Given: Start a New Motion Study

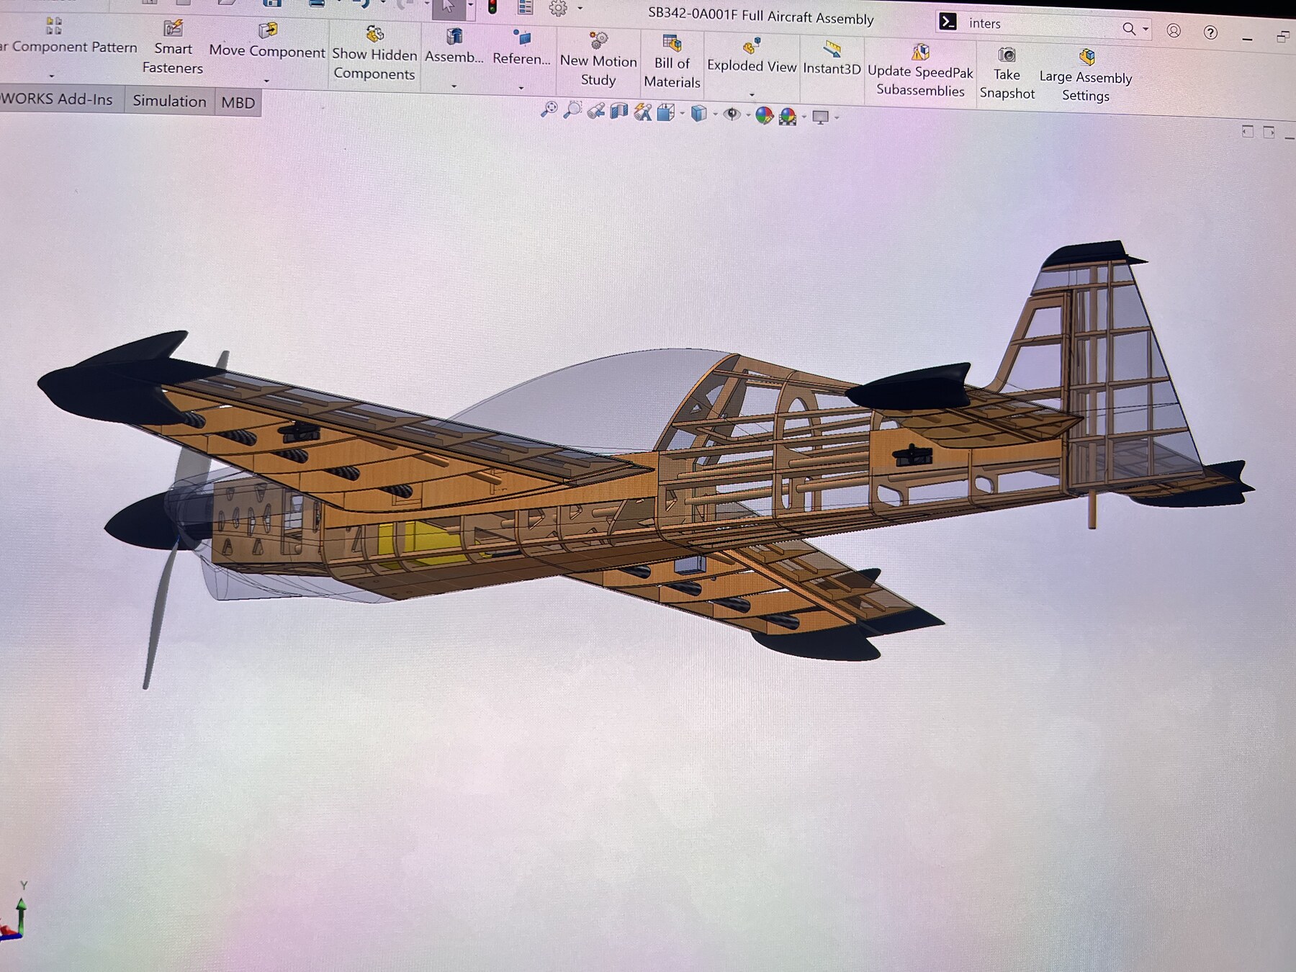Looking at the screenshot, I should (x=598, y=60).
